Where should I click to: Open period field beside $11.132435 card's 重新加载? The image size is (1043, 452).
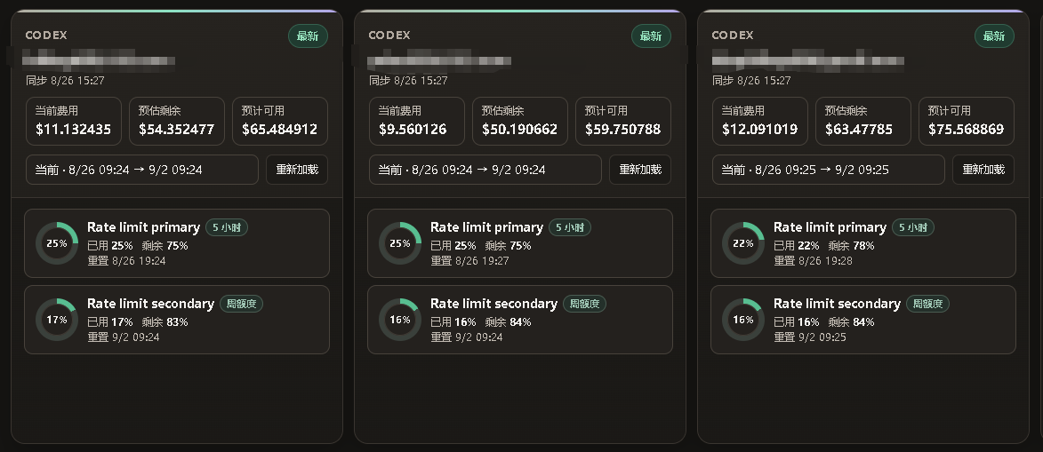click(x=141, y=170)
